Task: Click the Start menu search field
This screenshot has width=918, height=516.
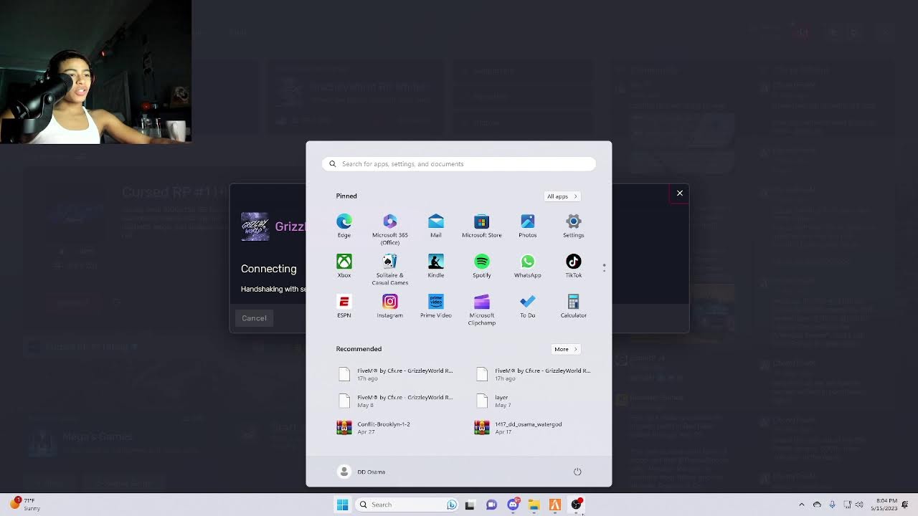Action: pyautogui.click(x=459, y=164)
